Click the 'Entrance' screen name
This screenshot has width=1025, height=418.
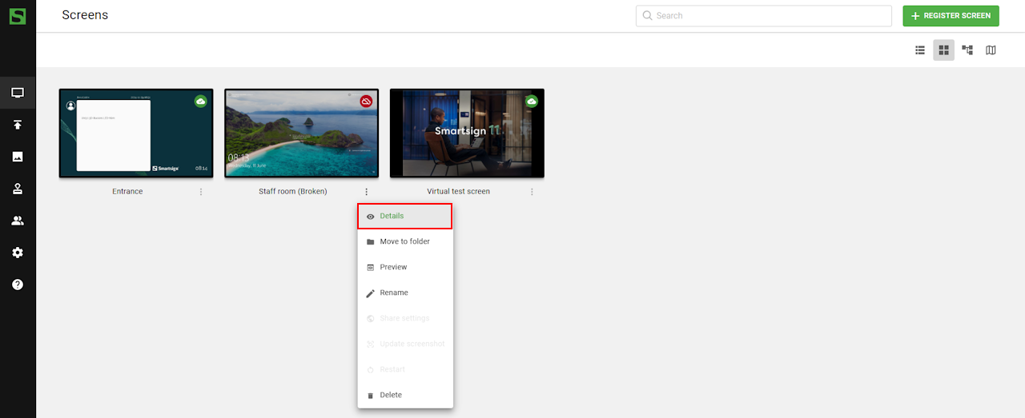coord(127,192)
